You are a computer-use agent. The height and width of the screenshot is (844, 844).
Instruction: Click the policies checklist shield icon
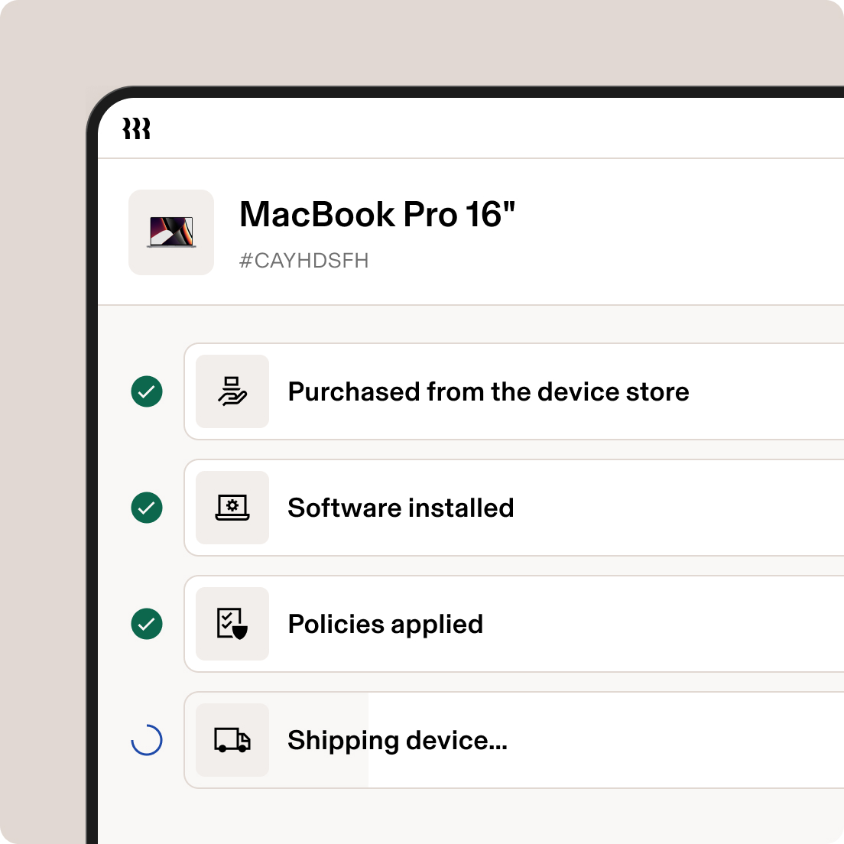232,624
